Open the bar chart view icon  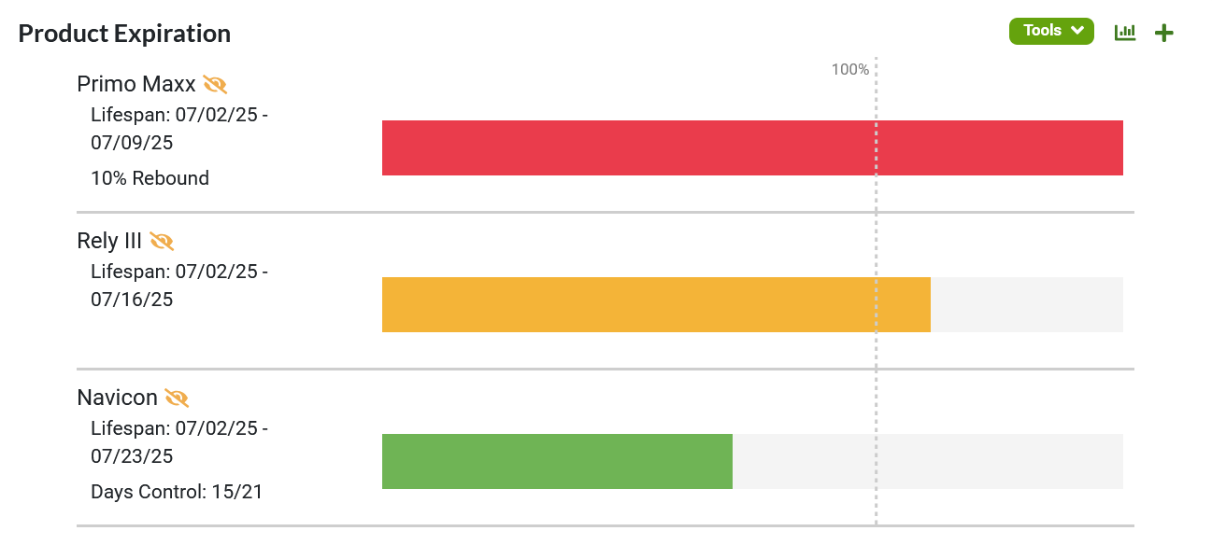point(1125,32)
